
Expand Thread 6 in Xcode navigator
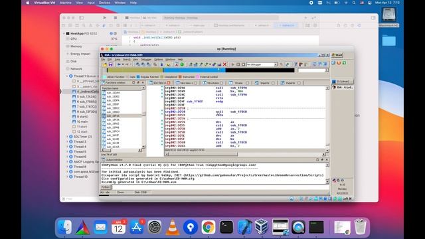[x=67, y=157]
